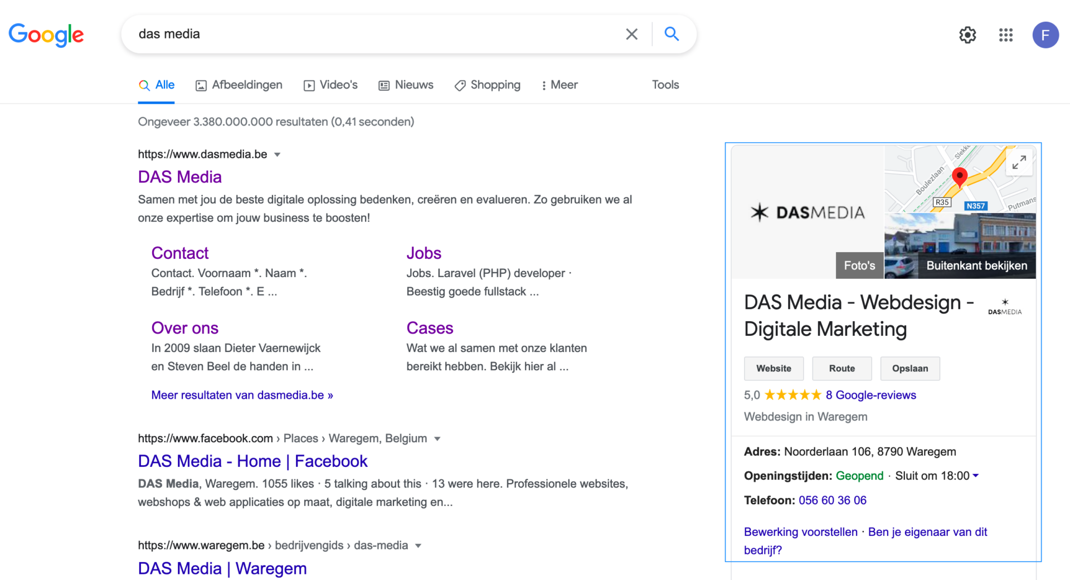This screenshot has height=580, width=1070.
Task: Click the 'Webdesign in Waregem' category text
Action: tap(806, 417)
